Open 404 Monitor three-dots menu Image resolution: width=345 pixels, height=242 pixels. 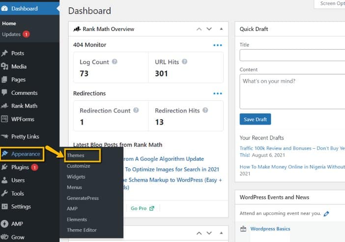pos(218,45)
